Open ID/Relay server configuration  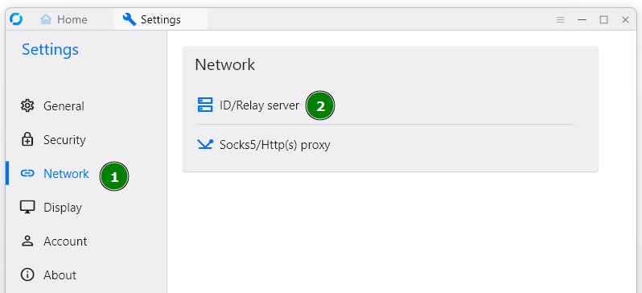[384, 105]
